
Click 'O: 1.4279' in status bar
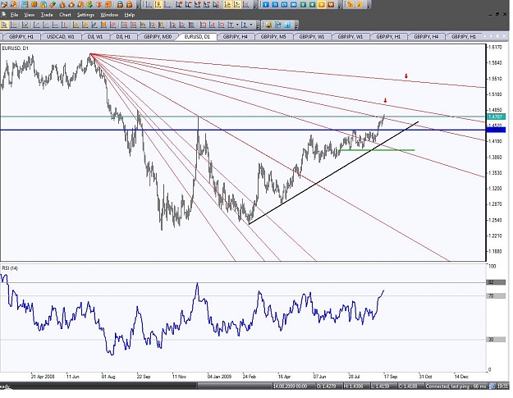(327, 387)
